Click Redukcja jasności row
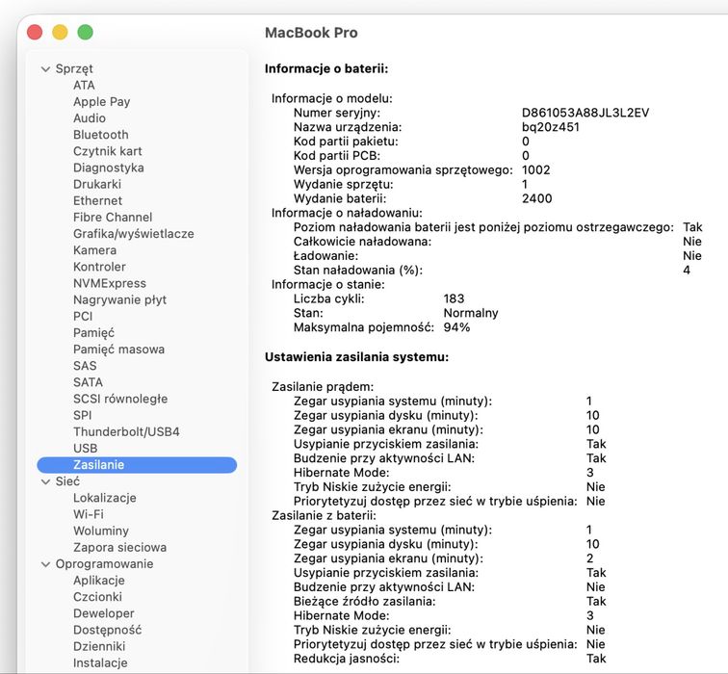 (x=450, y=659)
